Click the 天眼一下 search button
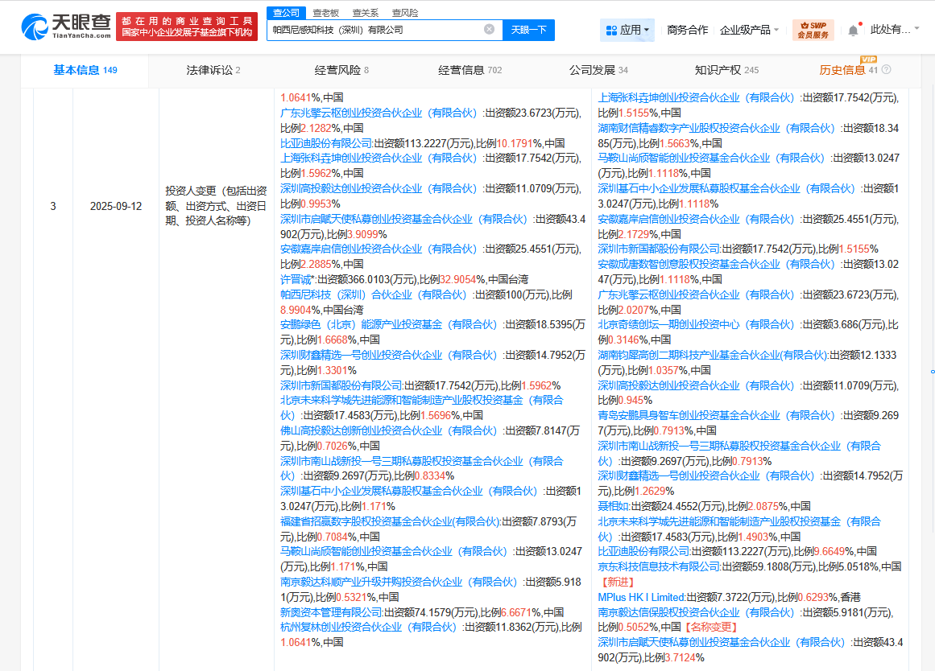935x671 pixels. pos(528,27)
